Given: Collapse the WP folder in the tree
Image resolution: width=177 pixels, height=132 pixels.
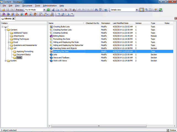Looking at the screenshot, I should [x=9, y=48].
